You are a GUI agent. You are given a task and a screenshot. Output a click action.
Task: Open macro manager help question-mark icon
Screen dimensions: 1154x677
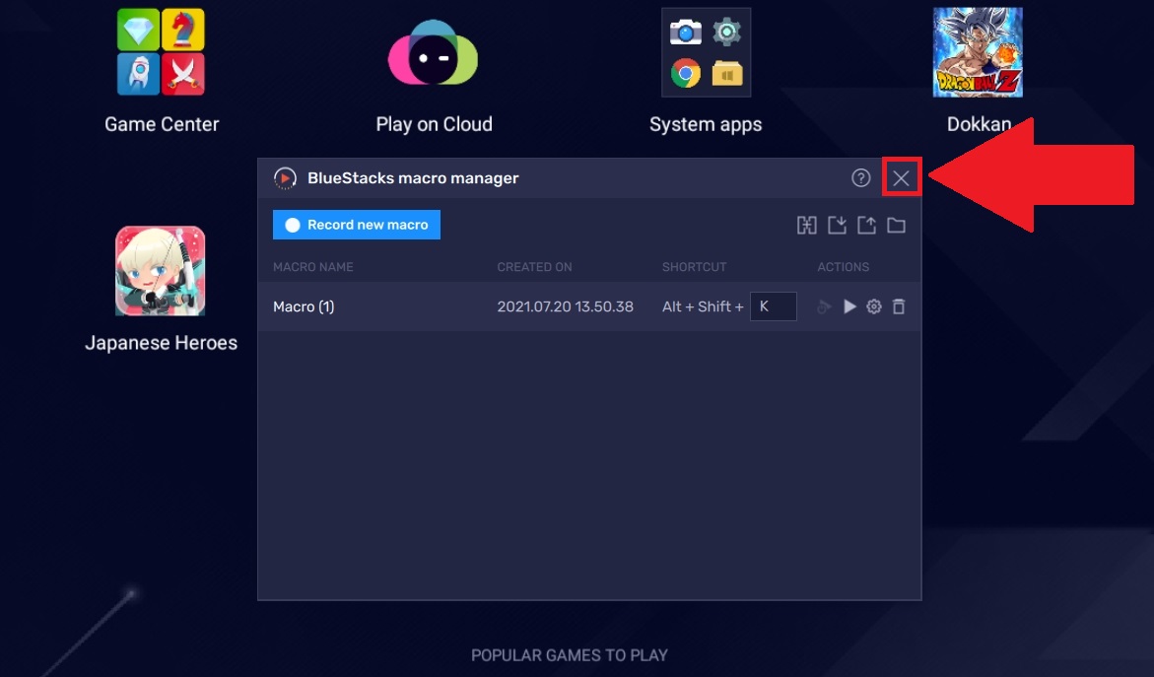(x=861, y=178)
